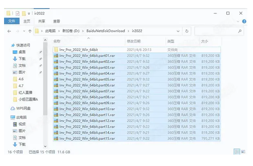The height and width of the screenshot is (166, 253).
Task: Click the 795,271 KB size cell
Action: pos(210,138)
